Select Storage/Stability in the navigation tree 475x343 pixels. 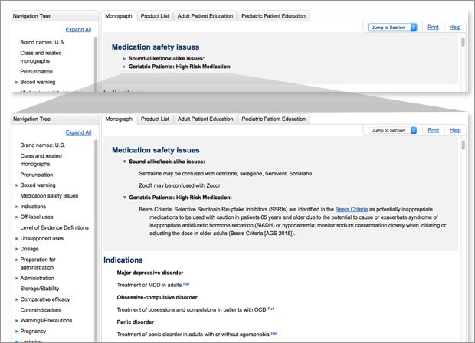(44, 289)
